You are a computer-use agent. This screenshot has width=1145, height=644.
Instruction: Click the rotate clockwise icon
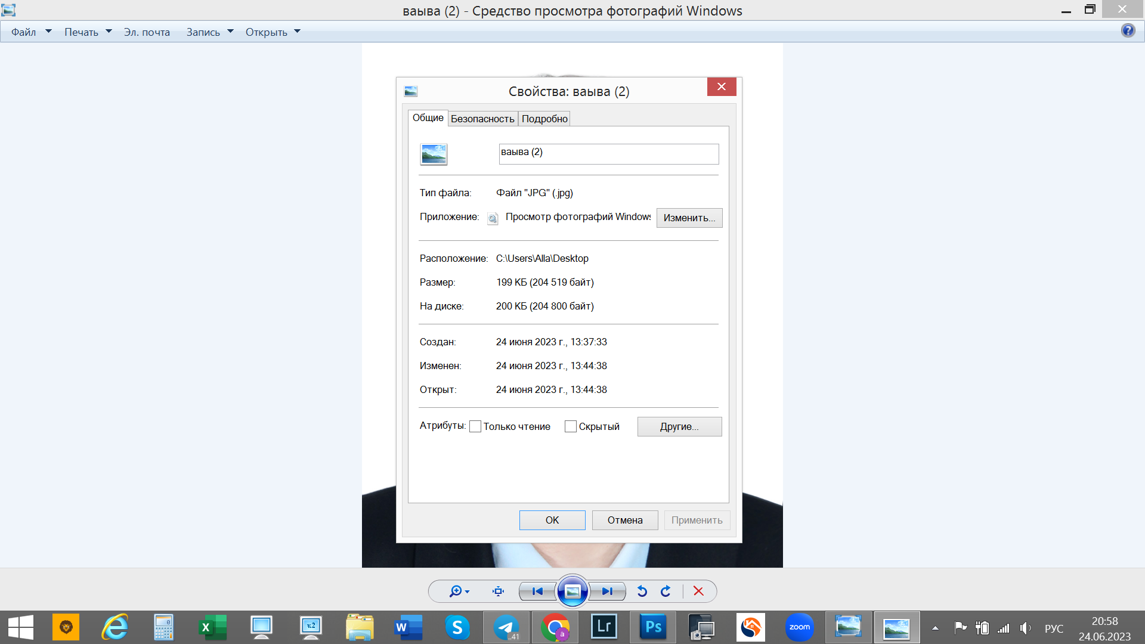[666, 591]
